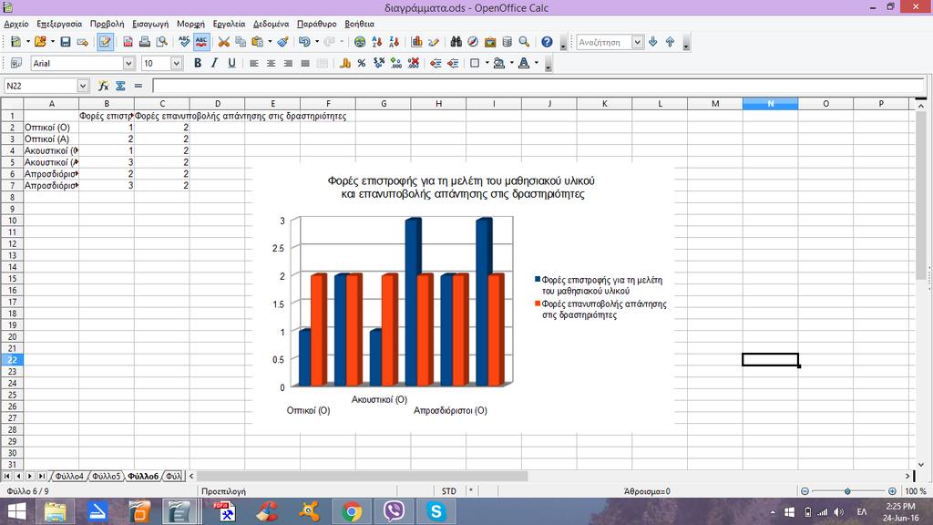Toggle Bold formatting
This screenshot has height=525, width=933.
[x=198, y=63]
